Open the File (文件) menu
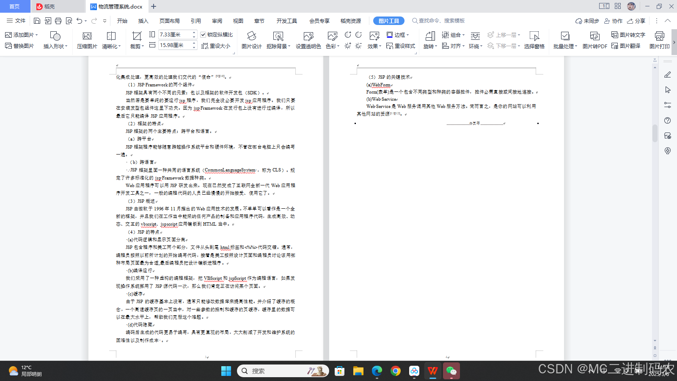Screen dimensions: 677x381 coord(16,21)
